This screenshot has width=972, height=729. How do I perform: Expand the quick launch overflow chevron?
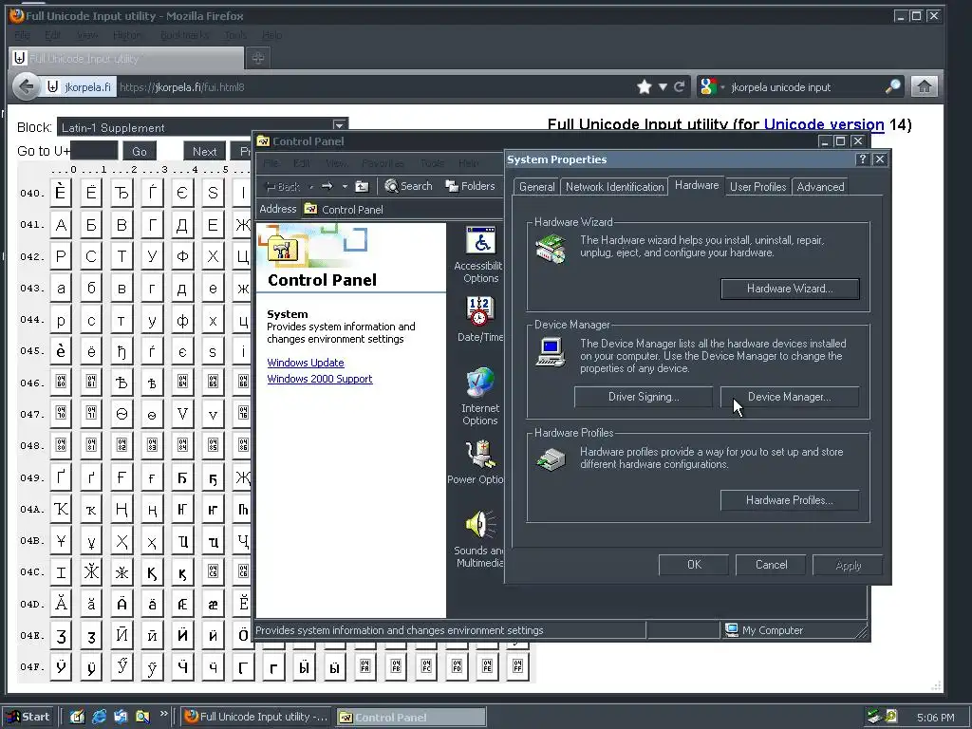click(x=163, y=714)
